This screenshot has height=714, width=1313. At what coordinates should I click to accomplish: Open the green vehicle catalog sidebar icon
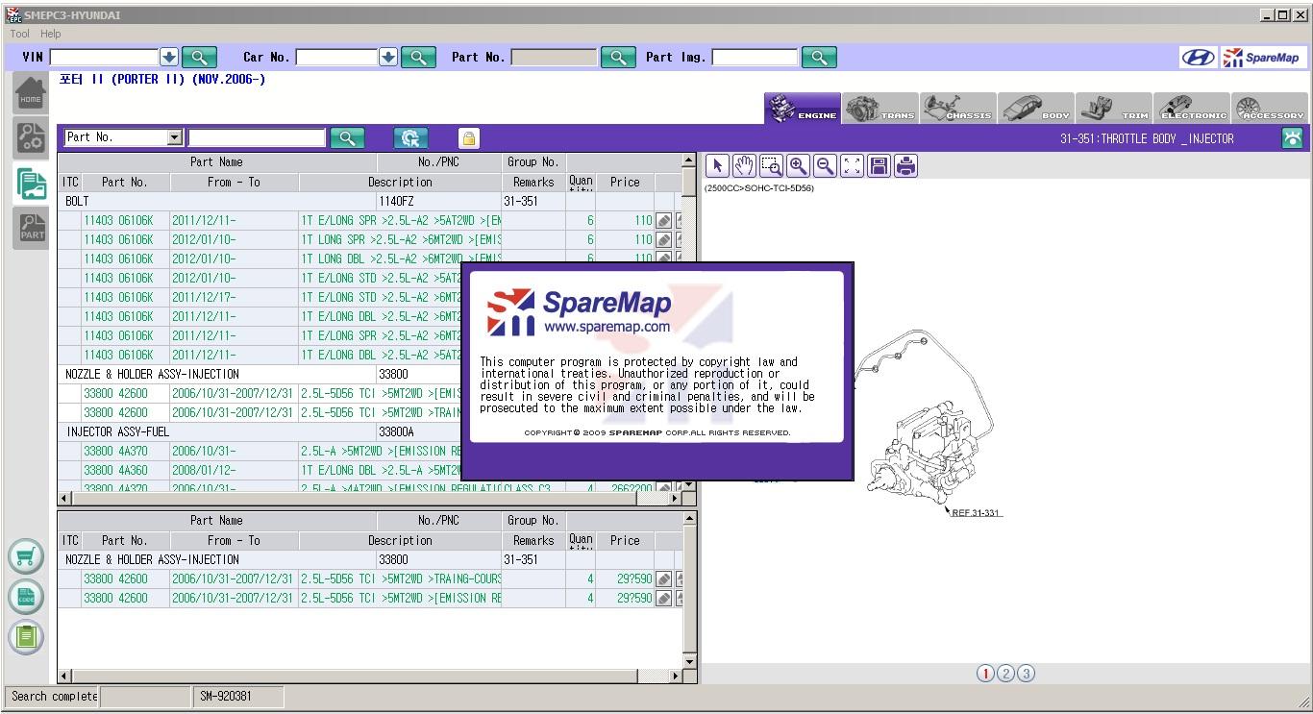tap(31, 183)
